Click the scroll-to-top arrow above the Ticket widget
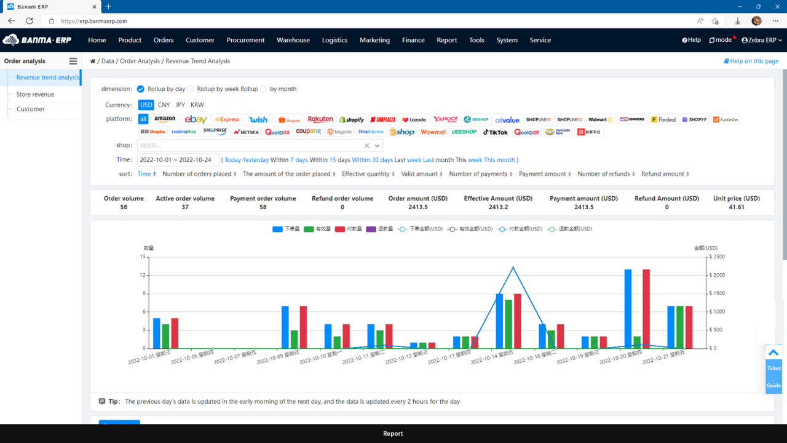Image resolution: width=787 pixels, height=443 pixels. click(773, 352)
